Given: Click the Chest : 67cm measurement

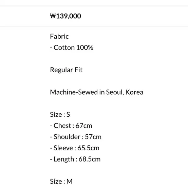Looking at the screenshot, I should point(71,126).
